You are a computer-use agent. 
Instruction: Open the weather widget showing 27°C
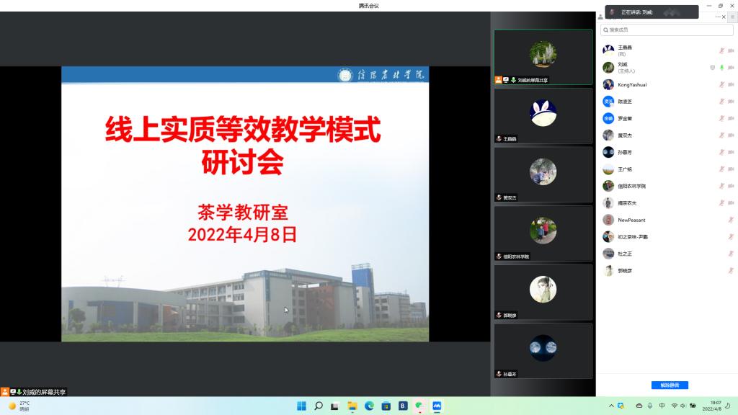(x=19, y=406)
